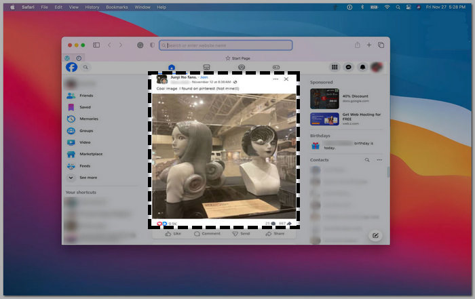The height and width of the screenshot is (299, 475).
Task: Open the Facebook apps grid menu
Action: (334, 67)
